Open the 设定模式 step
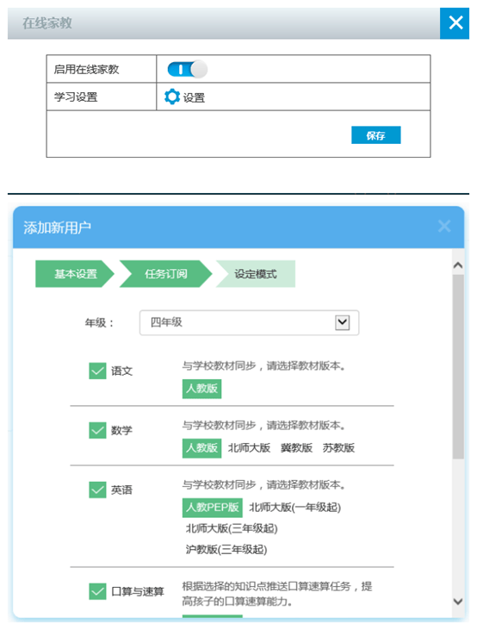Screen dimensions: 477x630 pyautogui.click(x=256, y=273)
